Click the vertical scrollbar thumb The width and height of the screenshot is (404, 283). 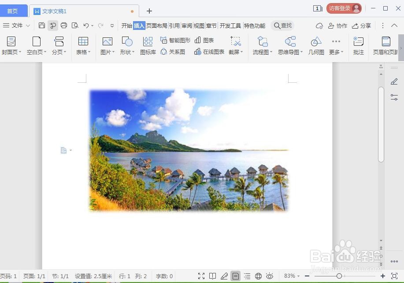pos(381,125)
